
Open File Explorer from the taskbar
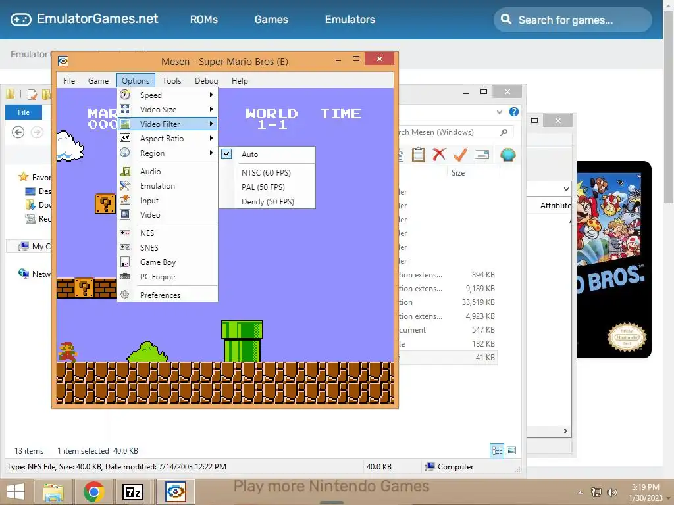pyautogui.click(x=53, y=492)
